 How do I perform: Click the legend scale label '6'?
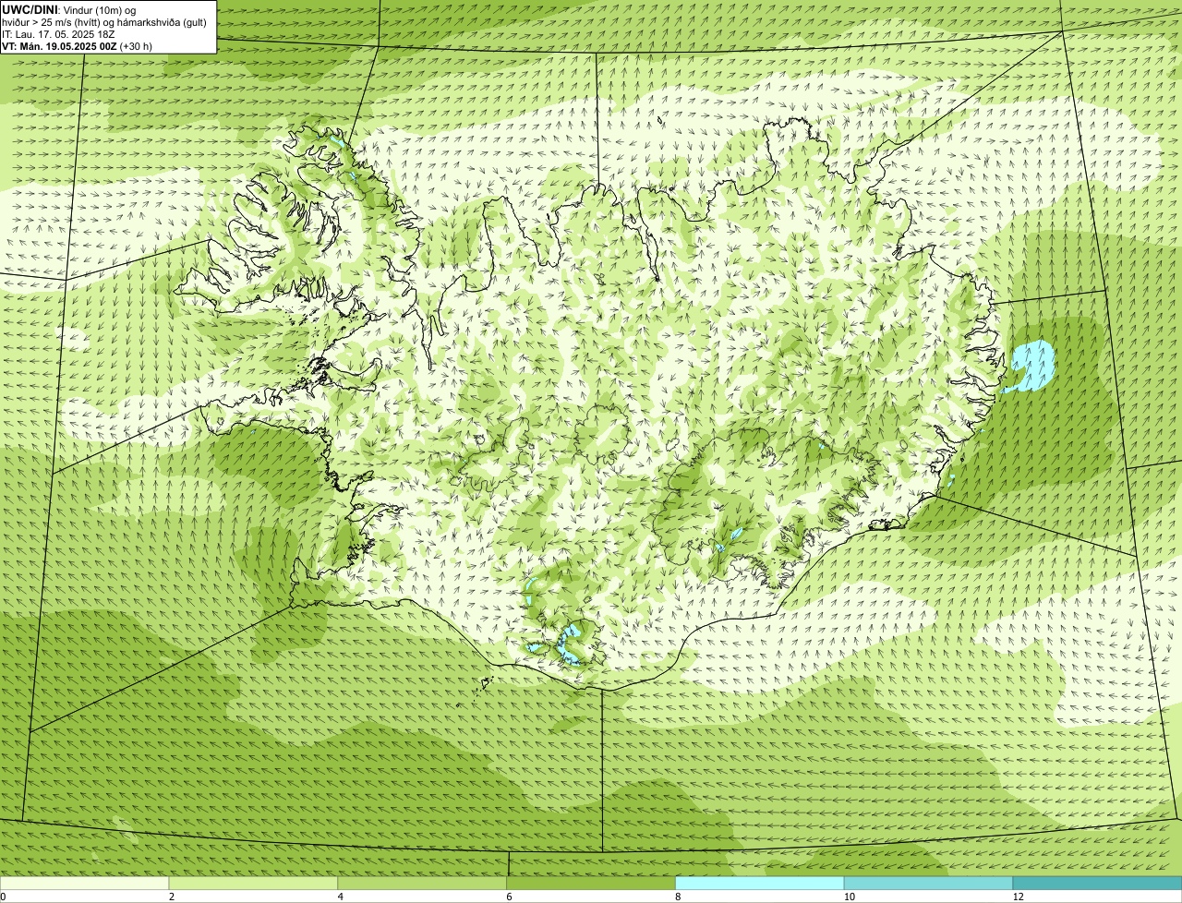point(509,897)
